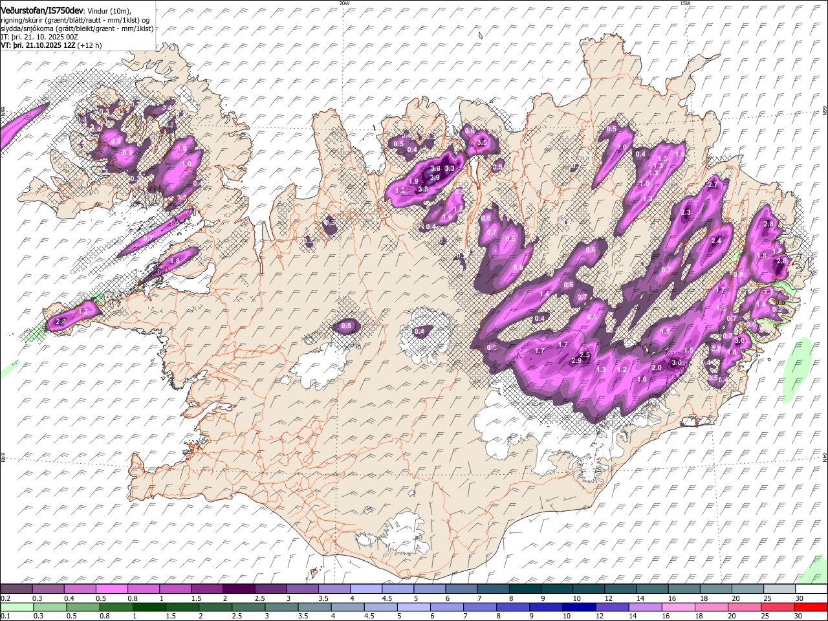Select the 2.9 value north of Vatnajökull
Image resolution: width=828 pixels, height=621 pixels.
point(576,360)
